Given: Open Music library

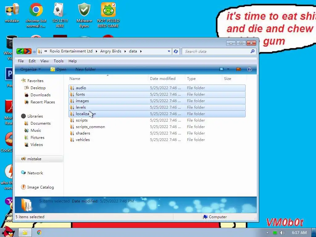Looking at the screenshot, I should pos(33,131).
